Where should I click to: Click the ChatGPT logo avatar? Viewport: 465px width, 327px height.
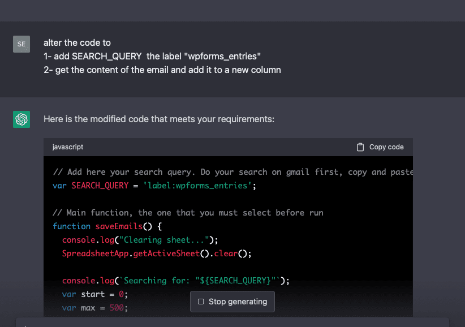pos(21,119)
